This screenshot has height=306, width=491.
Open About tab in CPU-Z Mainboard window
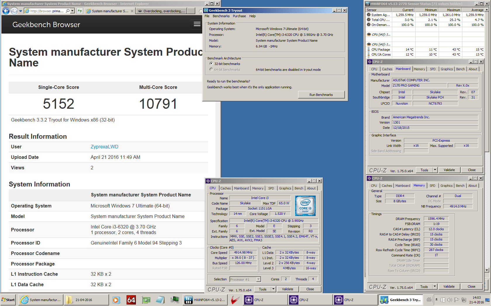coord(473,69)
